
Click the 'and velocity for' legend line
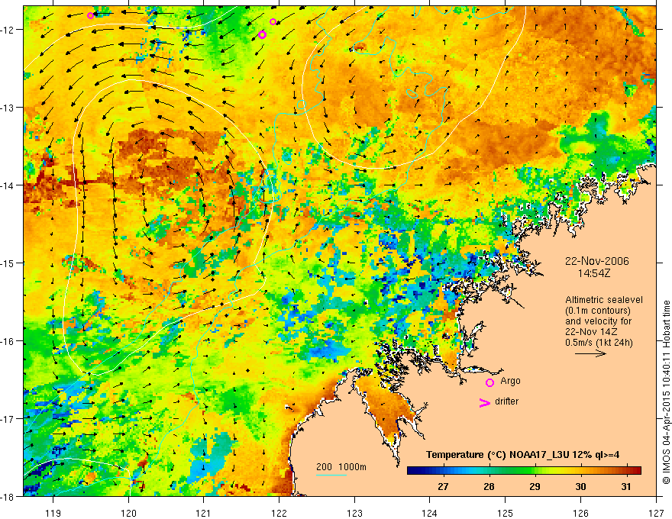[598, 321]
